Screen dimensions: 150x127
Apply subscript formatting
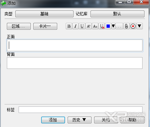pos(95,26)
